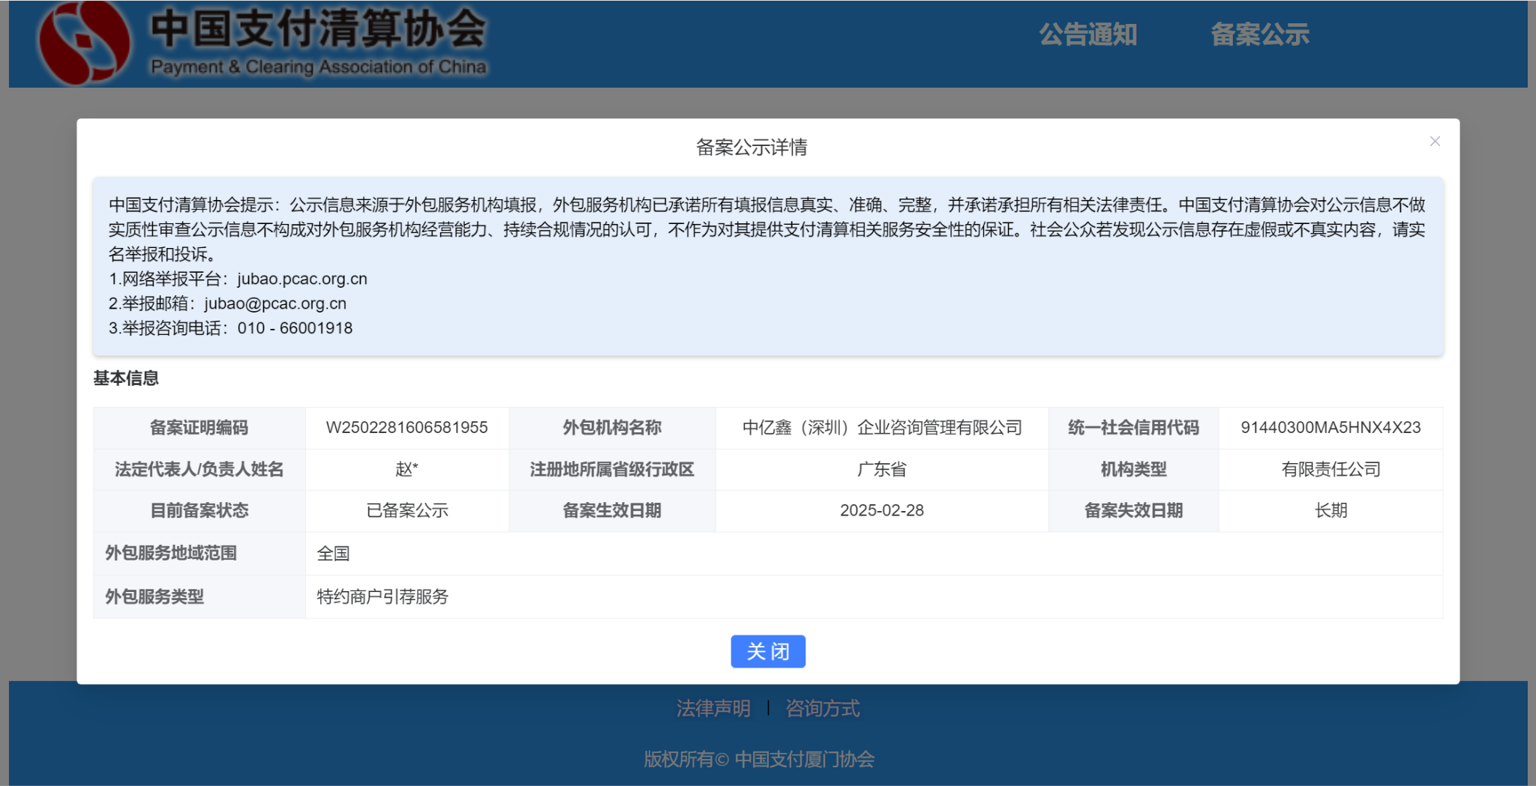Image resolution: width=1536 pixels, height=786 pixels.
Task: Open the 备案公示 menu item
Action: 1260,34
